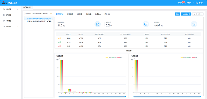Select the 2# transformer tree item
Viewport: 207px width, 99px height.
(39, 21)
